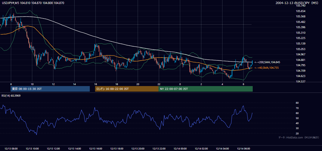Click the 12/13 16:00 time axis label
Screen dimensions: 322x151
[x=95, y=149]
